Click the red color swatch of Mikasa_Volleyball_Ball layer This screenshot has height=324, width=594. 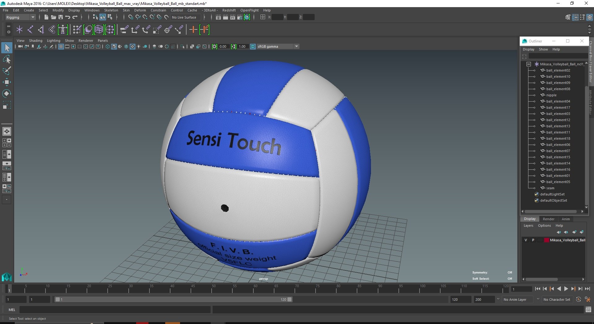pos(547,240)
